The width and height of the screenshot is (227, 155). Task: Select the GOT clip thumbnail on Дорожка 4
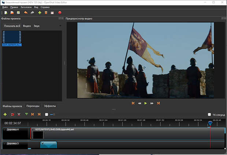[x=38, y=135]
